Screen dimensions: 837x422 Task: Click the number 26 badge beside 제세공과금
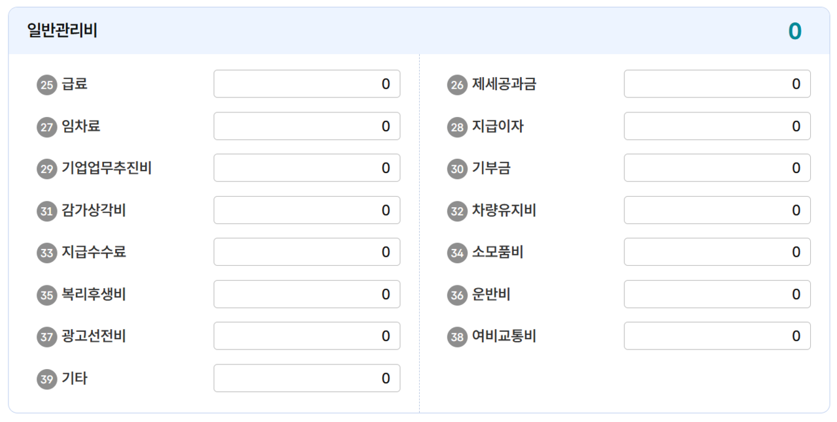(x=458, y=85)
